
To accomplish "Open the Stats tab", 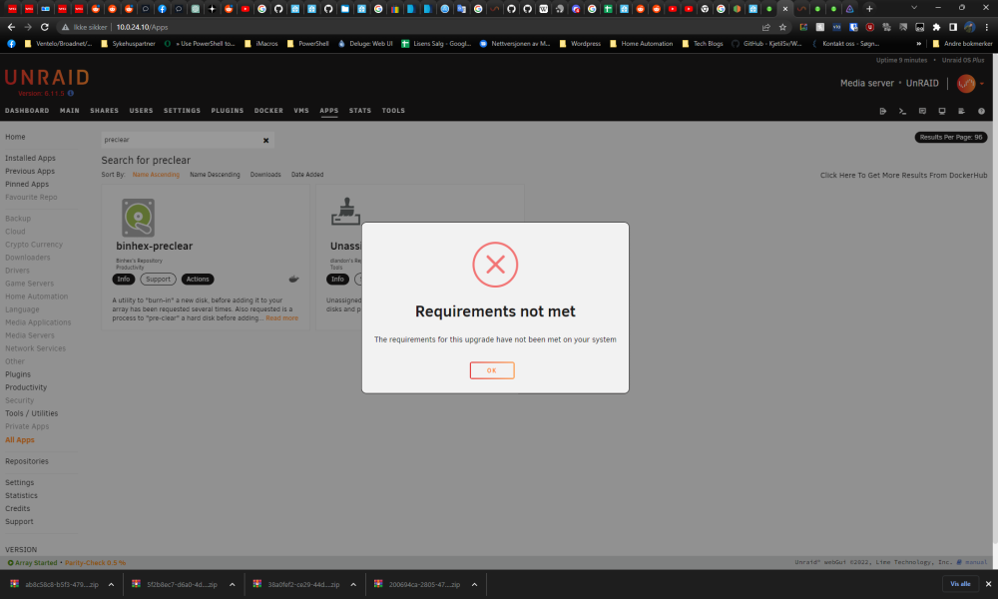I will [x=359, y=111].
